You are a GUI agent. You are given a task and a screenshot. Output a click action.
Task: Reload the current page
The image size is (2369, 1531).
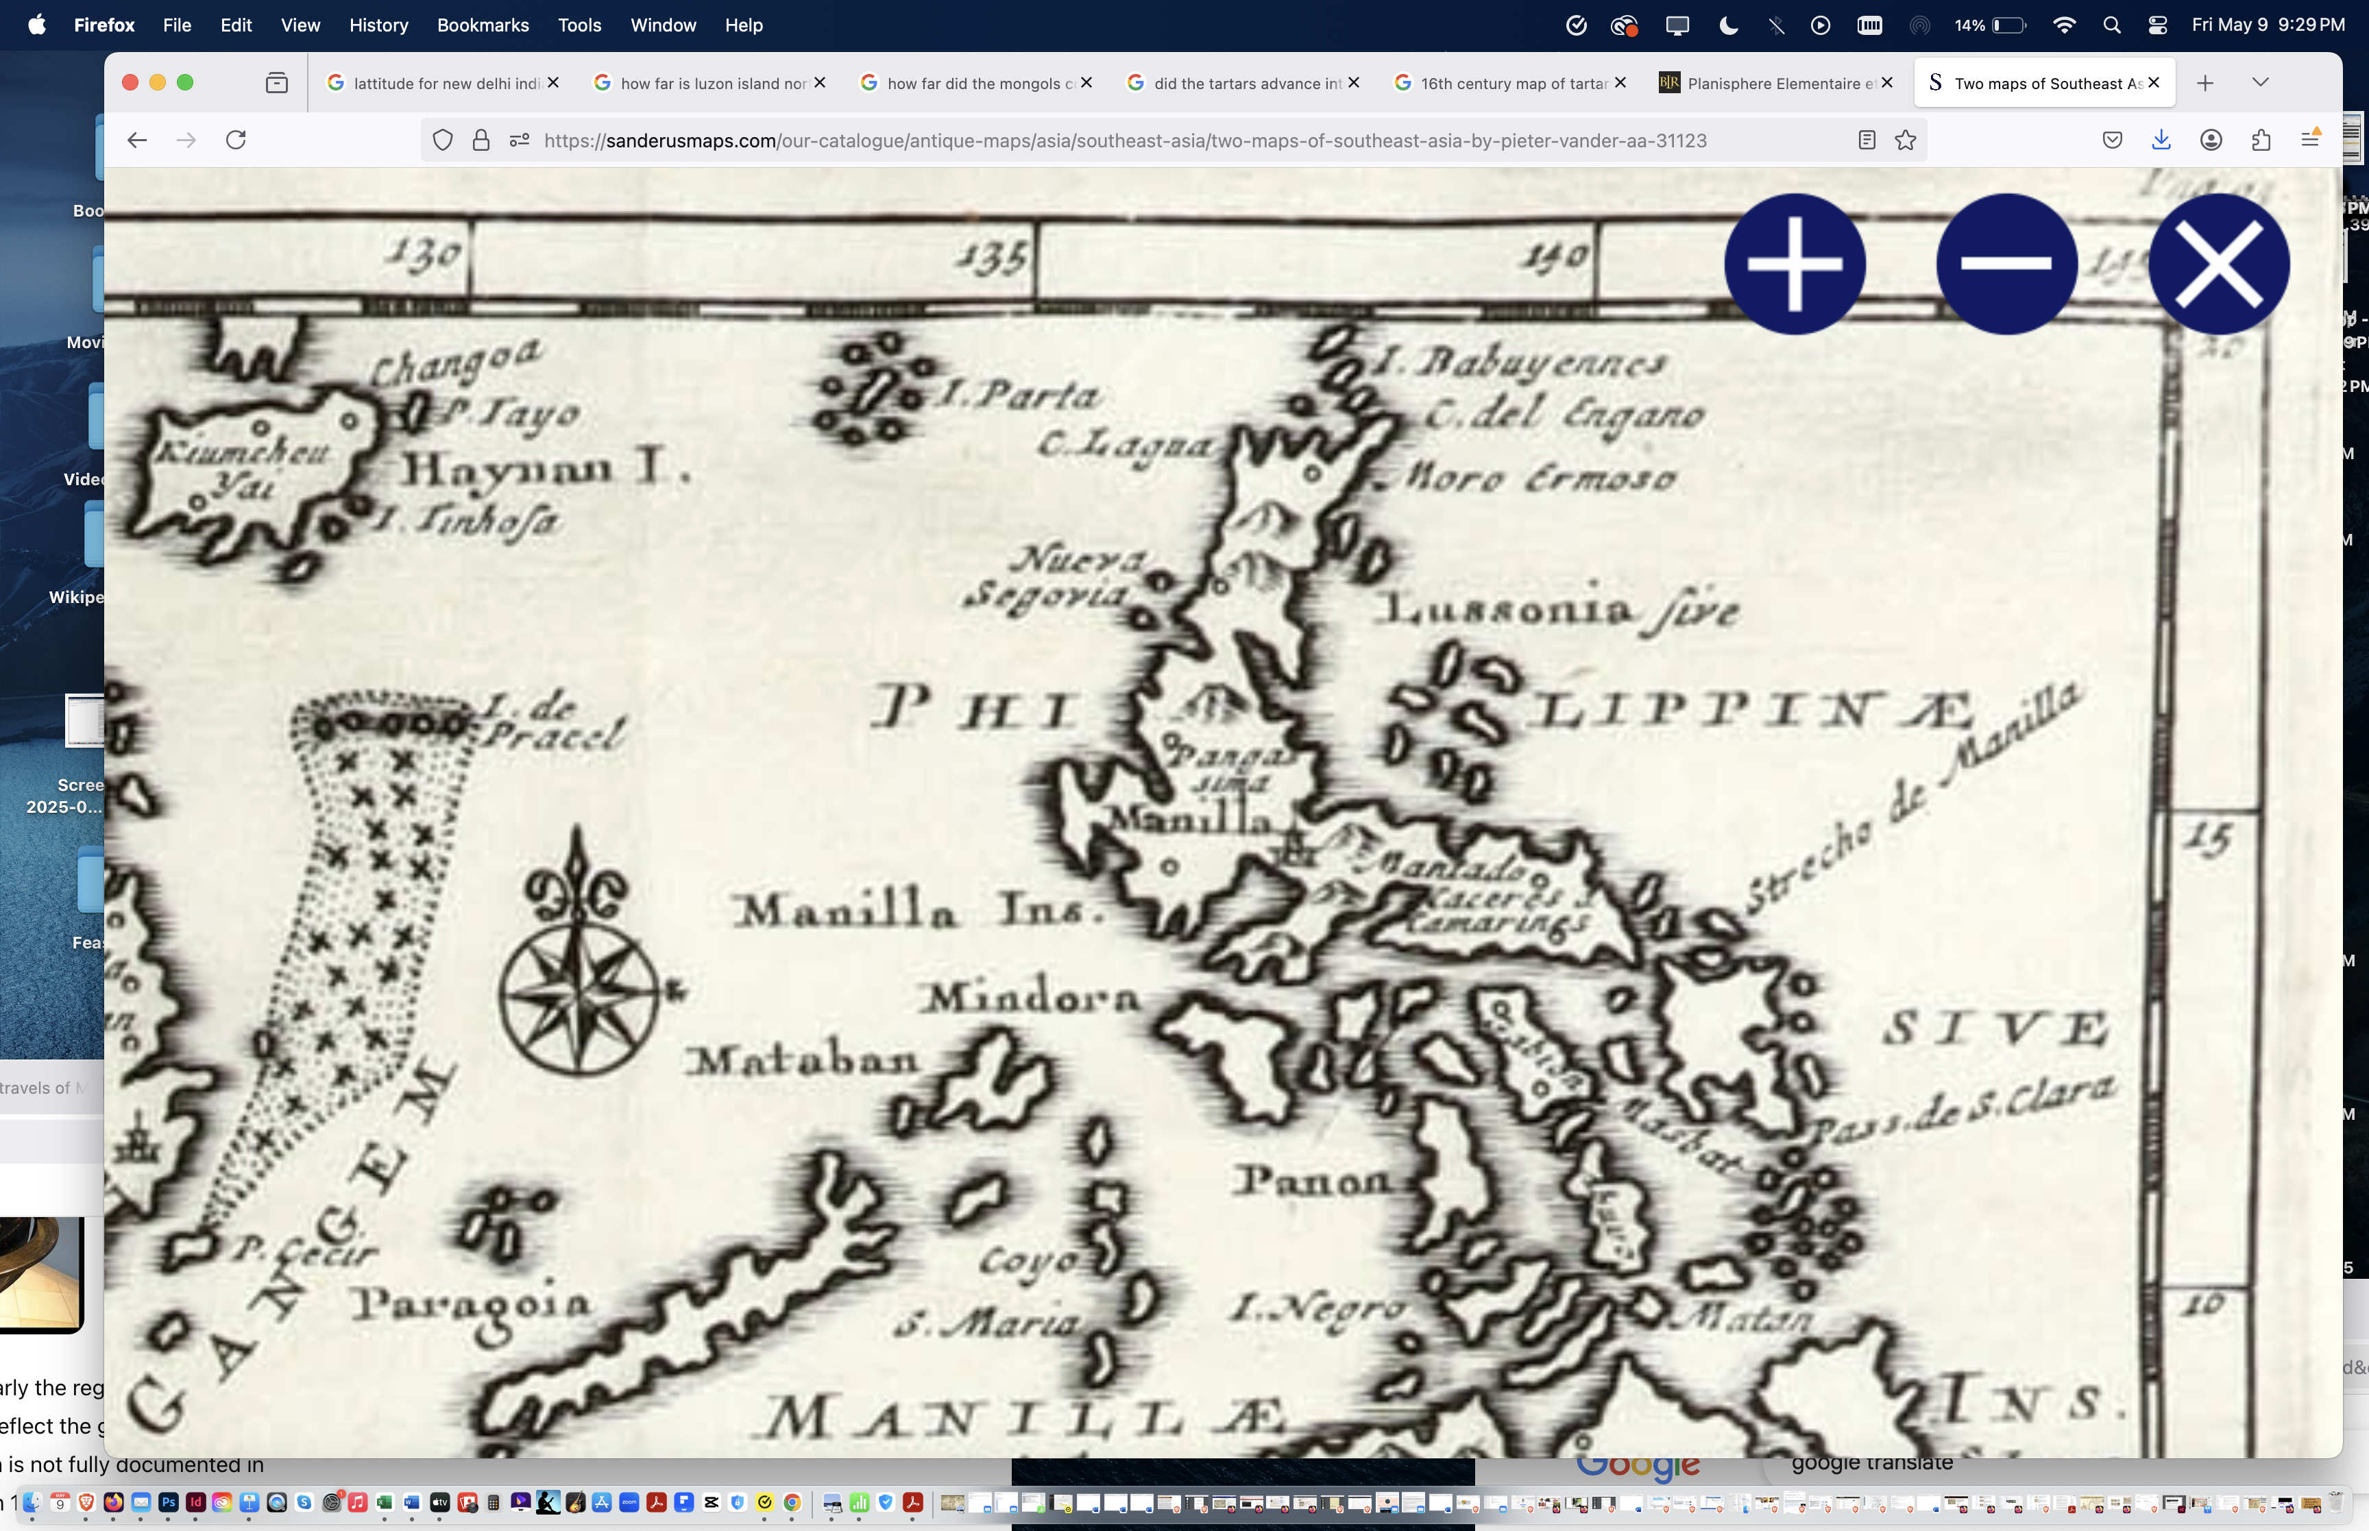236,140
